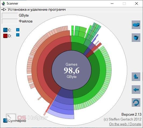143x128 pixels.
Task: Select drive D: icon
Action: click(x=5, y=36)
